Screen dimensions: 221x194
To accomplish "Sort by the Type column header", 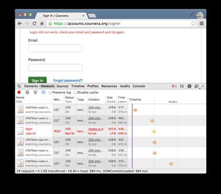I will 81,100.
